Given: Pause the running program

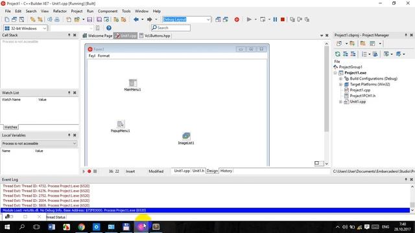Looking at the screenshot, I should coord(275,19).
